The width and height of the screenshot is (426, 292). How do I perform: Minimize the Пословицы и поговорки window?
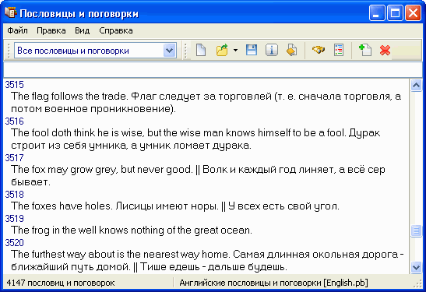click(x=377, y=12)
